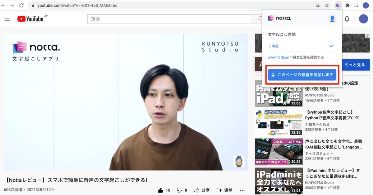This screenshot has height=195, width=373.
Task: Open the Chrome profile avatar
Action: tap(366, 5)
